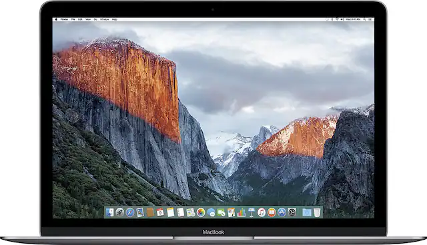
Task: Open Launchpad rocket icon in dock
Action: coord(120,212)
